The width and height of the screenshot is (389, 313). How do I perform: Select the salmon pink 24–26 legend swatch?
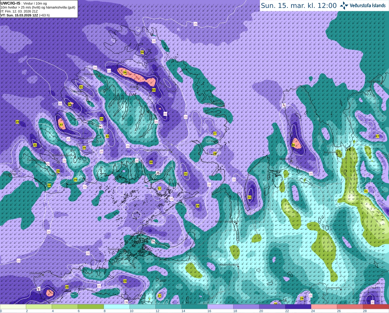pyautogui.click(x=324, y=307)
